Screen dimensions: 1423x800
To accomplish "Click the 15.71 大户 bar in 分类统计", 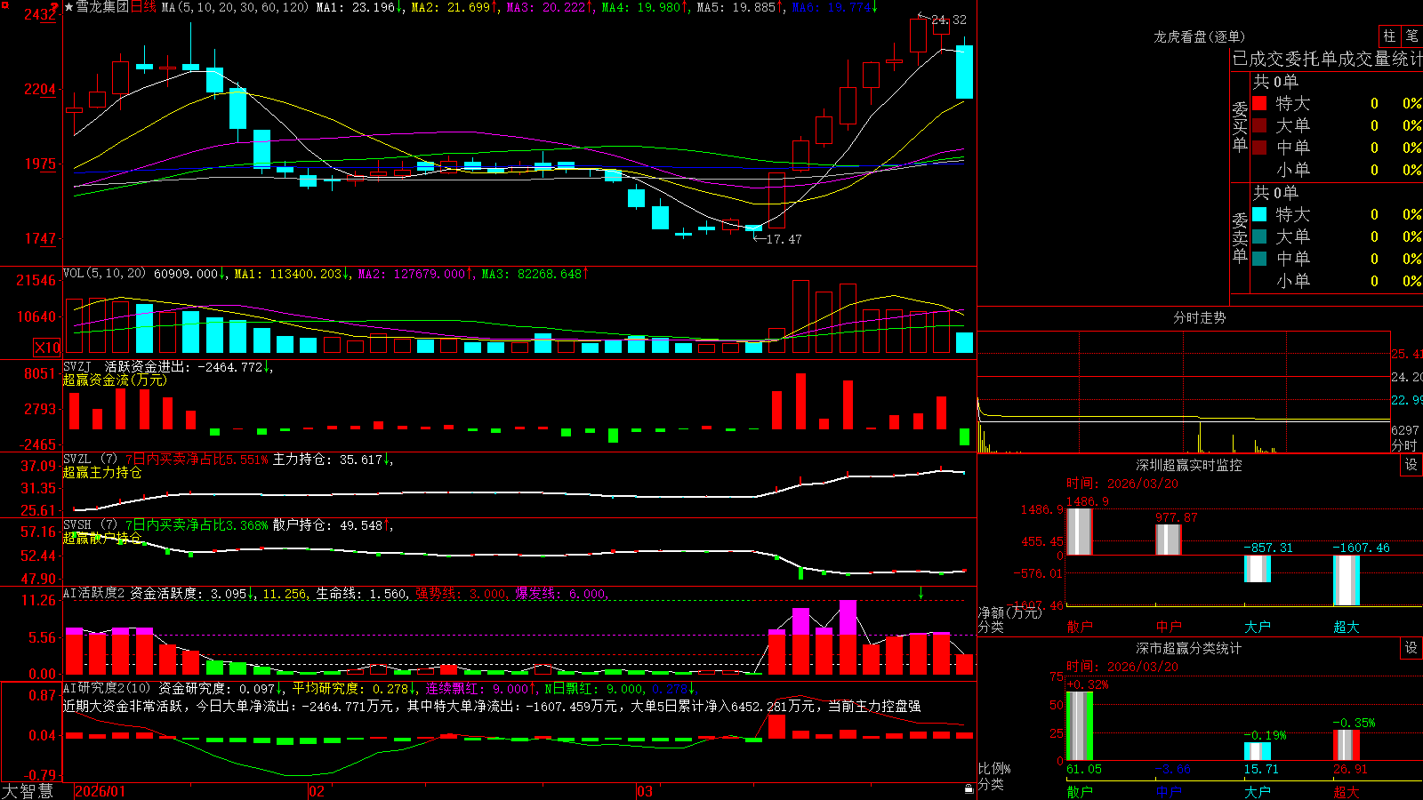I will click(x=1257, y=751).
